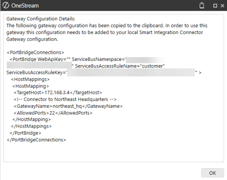Click the closing PortBridgeConnections tag
Viewport: 227px width, 180px height.
click(x=36, y=140)
